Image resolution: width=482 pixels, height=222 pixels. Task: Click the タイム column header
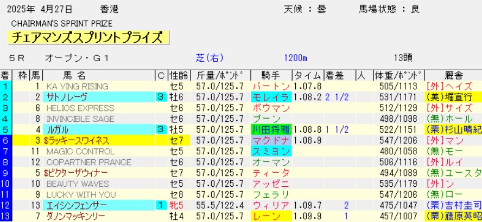click(x=308, y=75)
